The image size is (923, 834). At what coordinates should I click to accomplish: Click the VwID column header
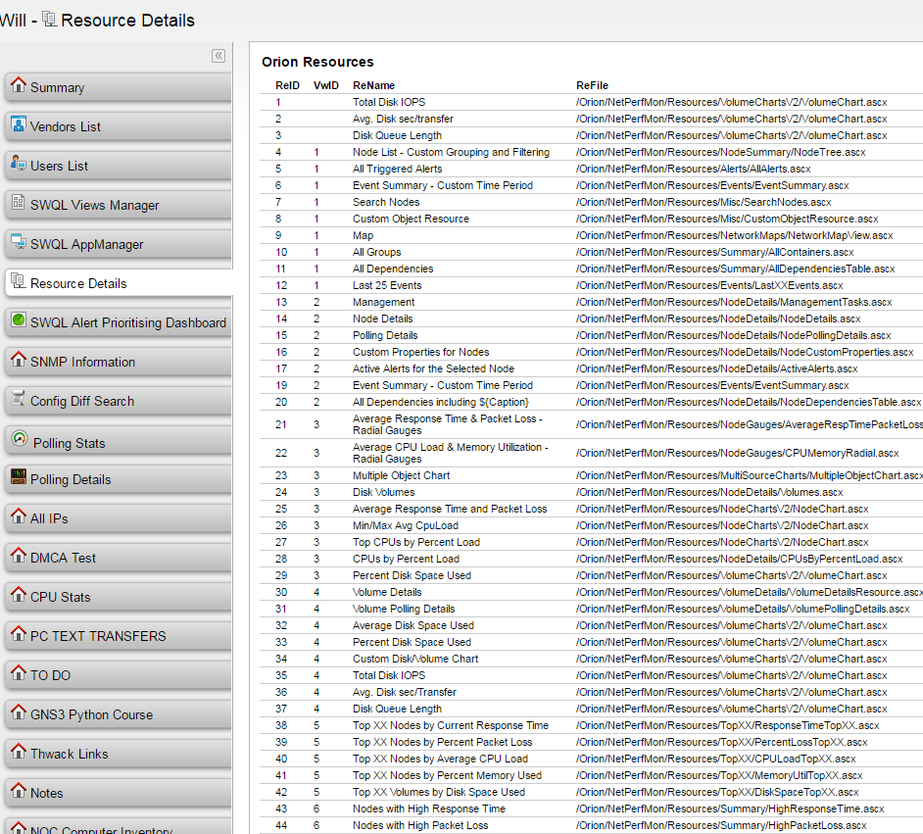pos(326,85)
